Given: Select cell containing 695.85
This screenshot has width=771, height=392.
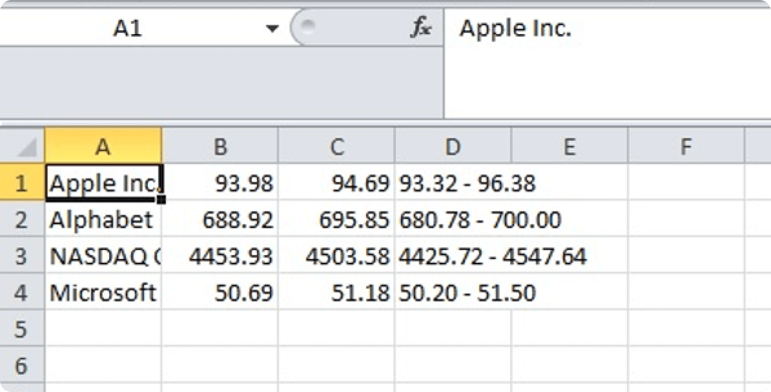Looking at the screenshot, I should click(336, 219).
